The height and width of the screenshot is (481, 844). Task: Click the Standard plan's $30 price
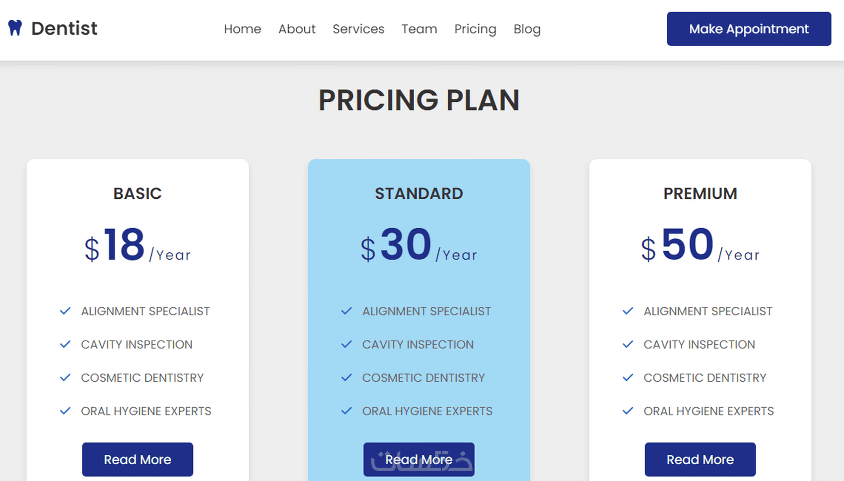406,245
